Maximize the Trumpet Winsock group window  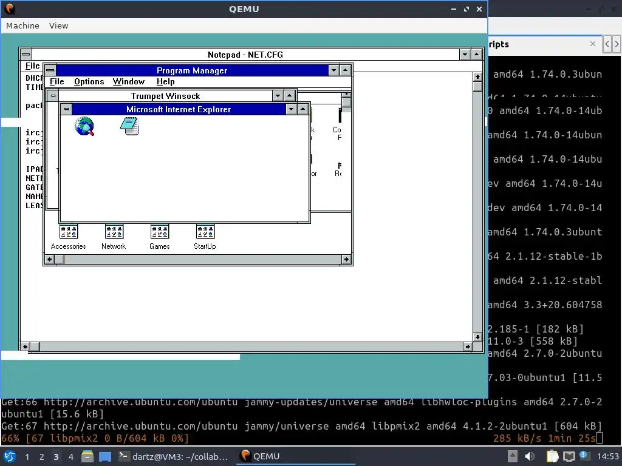pos(290,96)
